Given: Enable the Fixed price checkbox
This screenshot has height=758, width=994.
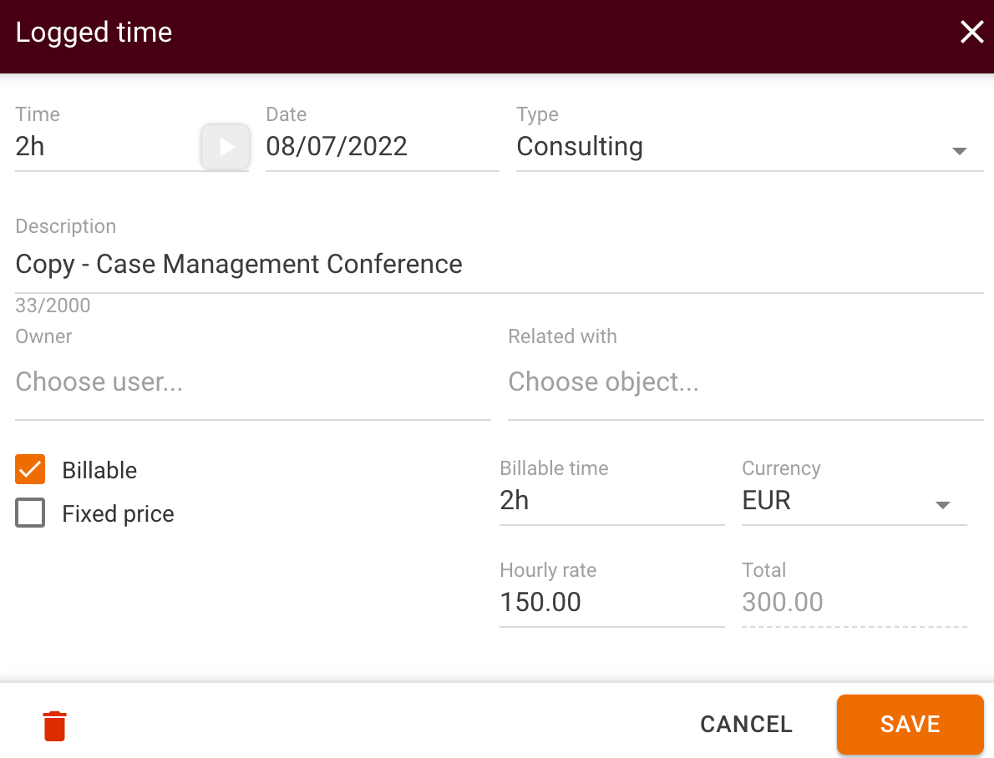Looking at the screenshot, I should click(x=30, y=513).
